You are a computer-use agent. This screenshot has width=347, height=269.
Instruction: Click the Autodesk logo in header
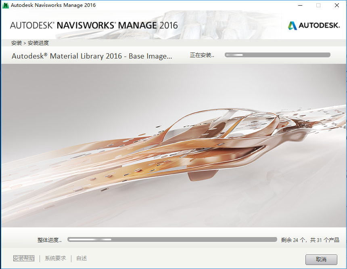[x=314, y=25]
